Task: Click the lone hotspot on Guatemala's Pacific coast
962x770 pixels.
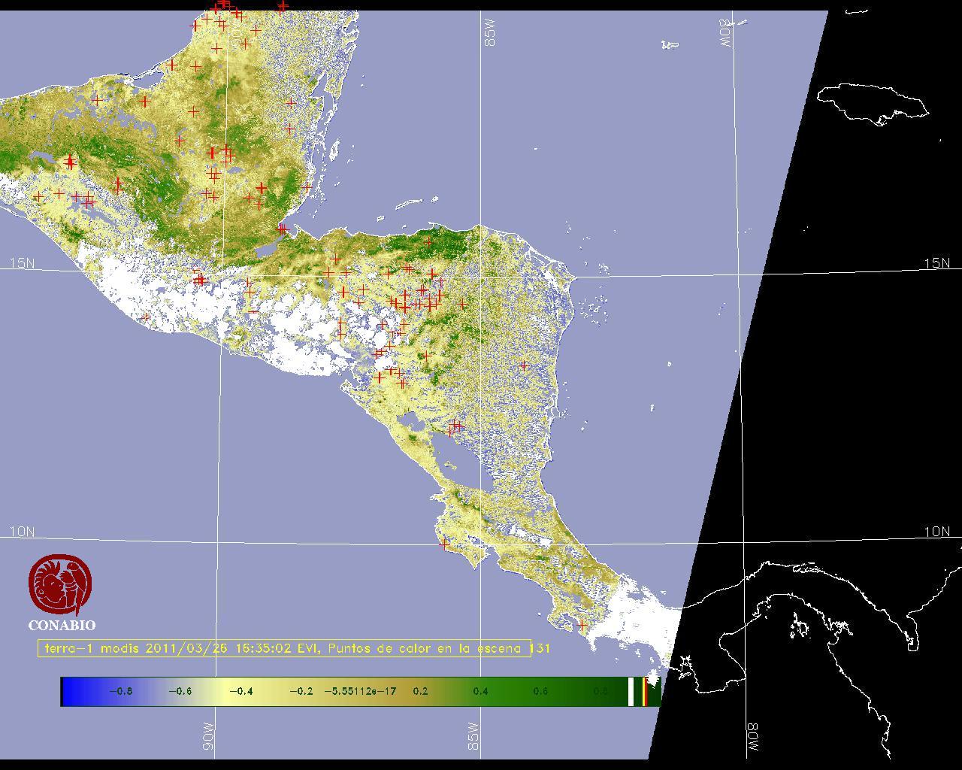Action: tap(146, 317)
